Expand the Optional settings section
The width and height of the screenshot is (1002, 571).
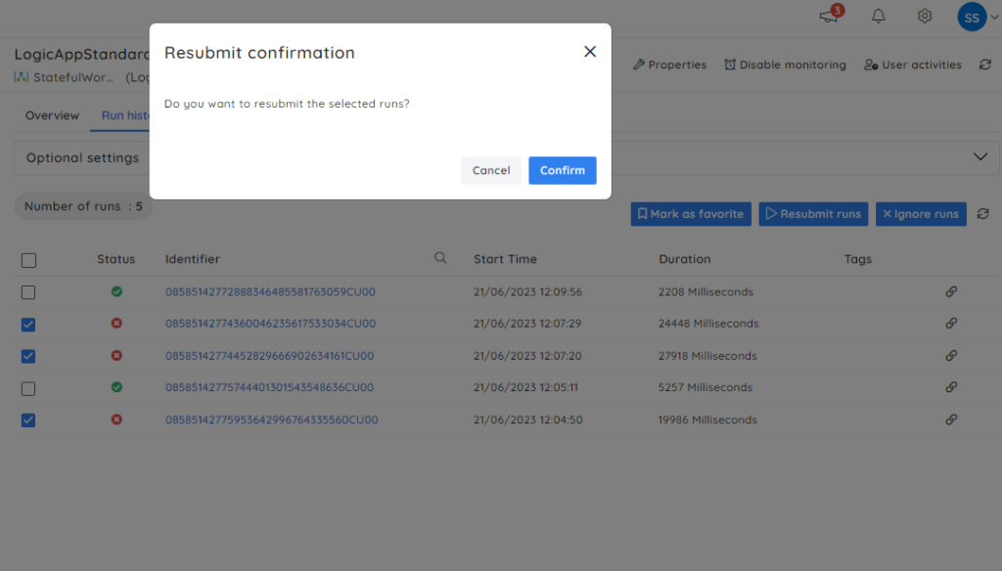979,155
